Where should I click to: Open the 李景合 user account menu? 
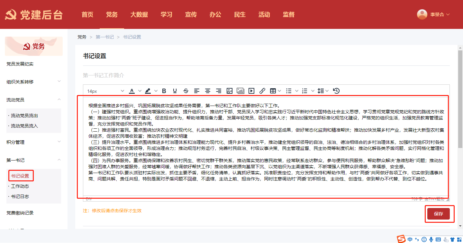pyautogui.click(x=433, y=14)
